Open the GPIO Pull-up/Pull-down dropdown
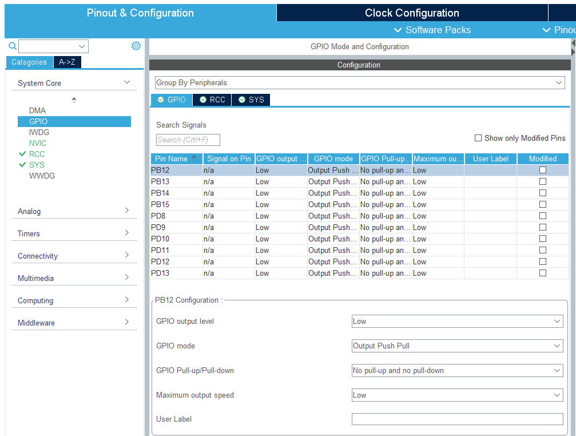Screen dimensions: 576x436 [458, 371]
